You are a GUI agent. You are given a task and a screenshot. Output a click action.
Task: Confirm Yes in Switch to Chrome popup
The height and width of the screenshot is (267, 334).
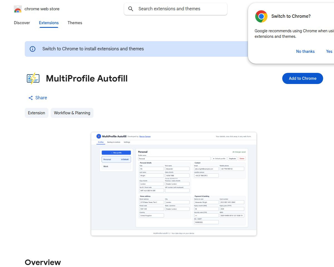329,51
